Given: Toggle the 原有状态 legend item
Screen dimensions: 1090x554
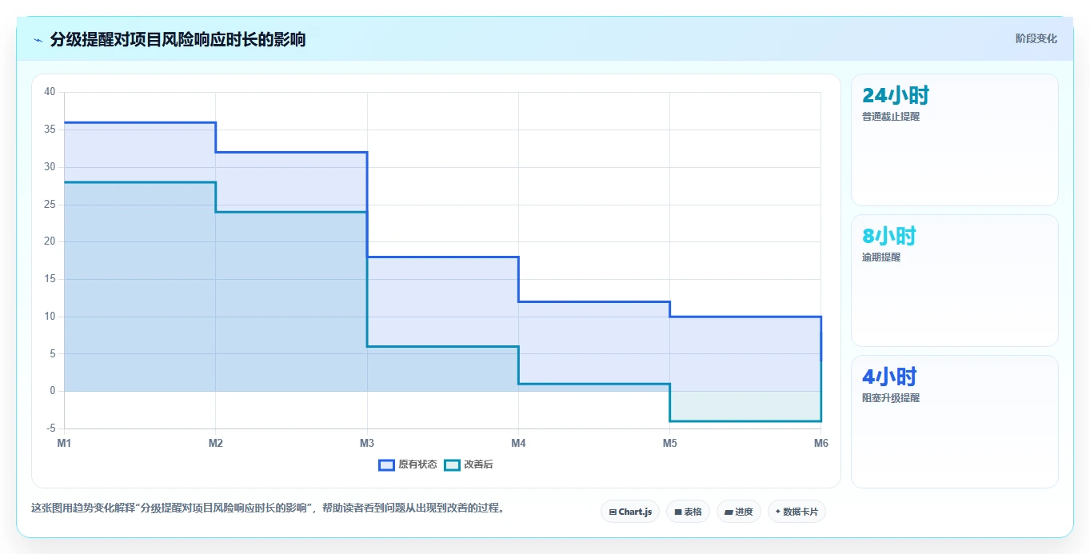Looking at the screenshot, I should (x=408, y=464).
